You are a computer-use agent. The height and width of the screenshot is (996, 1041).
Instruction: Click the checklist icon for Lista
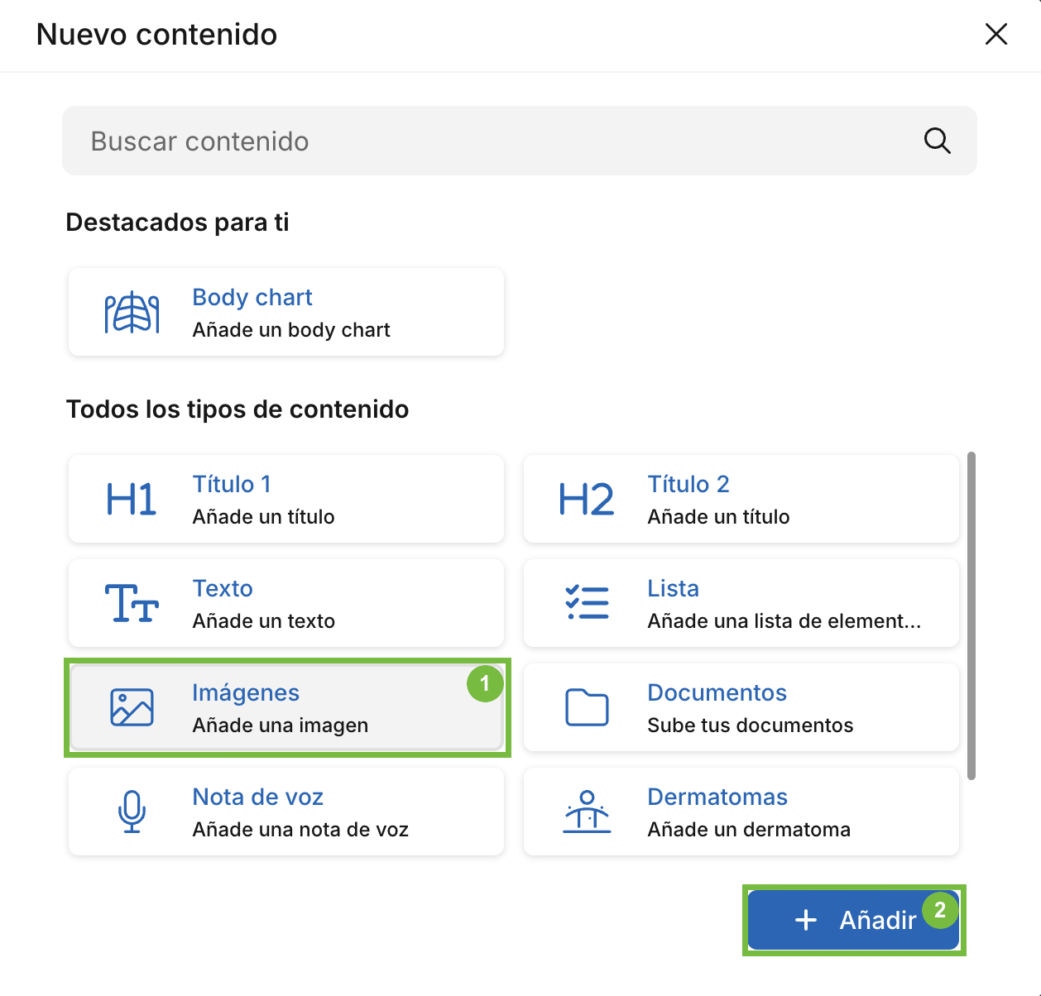coord(587,603)
